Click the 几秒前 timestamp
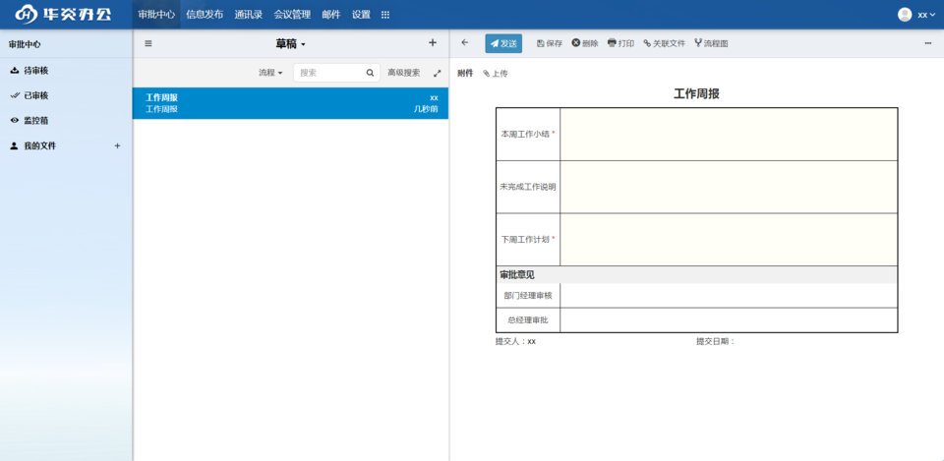 [x=426, y=109]
